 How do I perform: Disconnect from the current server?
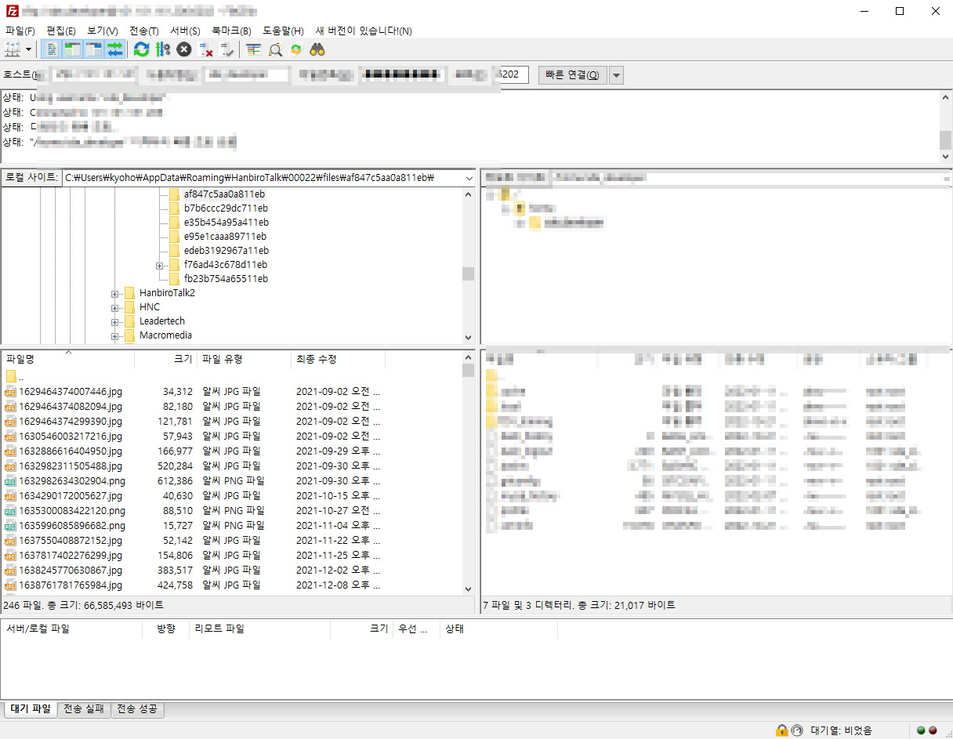coord(206,49)
